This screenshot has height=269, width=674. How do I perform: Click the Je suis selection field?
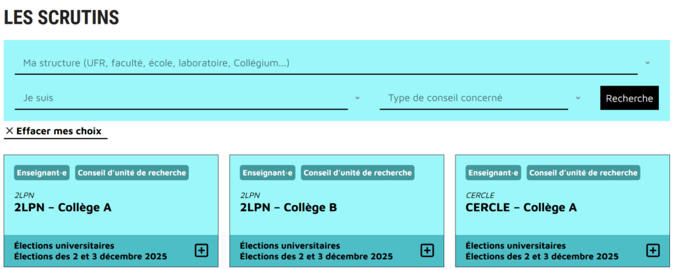[x=181, y=98]
